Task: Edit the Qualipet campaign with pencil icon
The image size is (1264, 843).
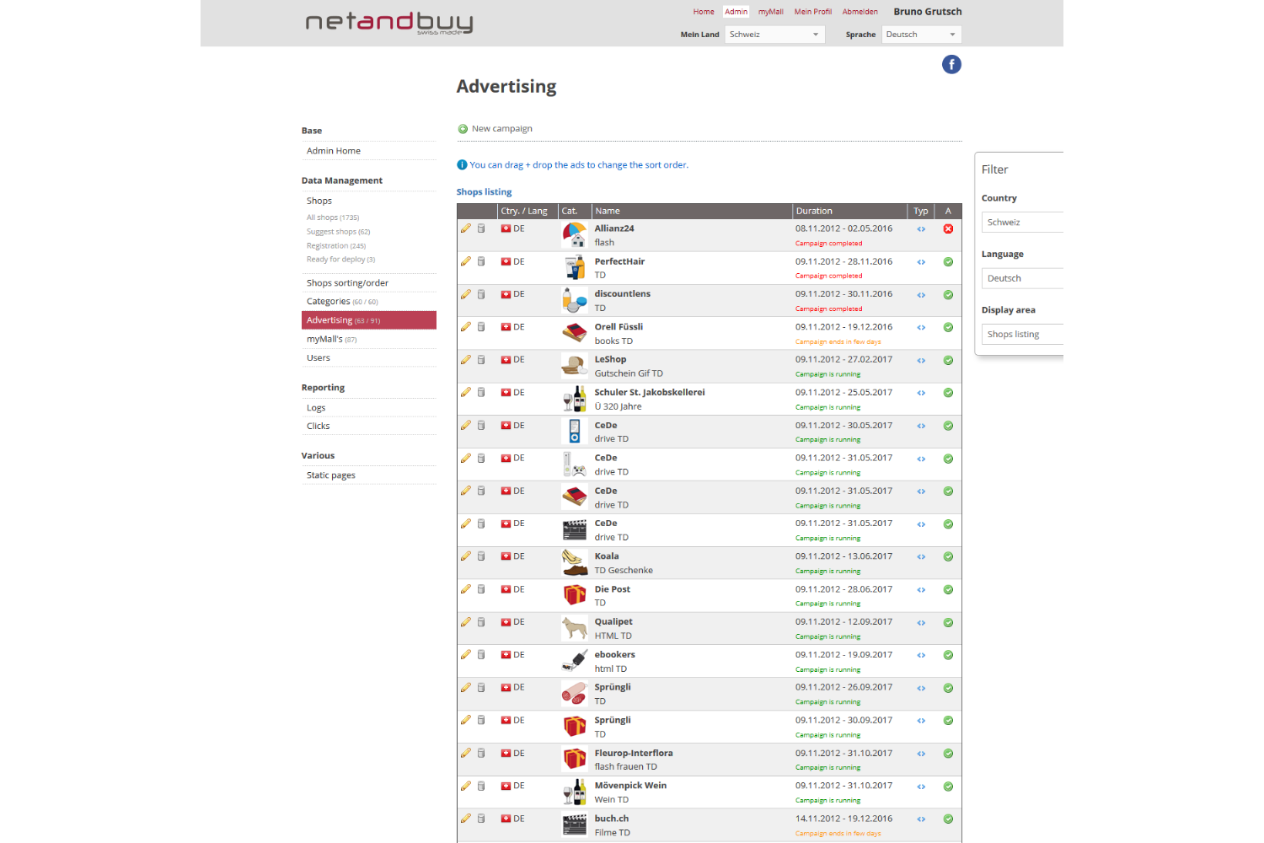Action: 465,622
